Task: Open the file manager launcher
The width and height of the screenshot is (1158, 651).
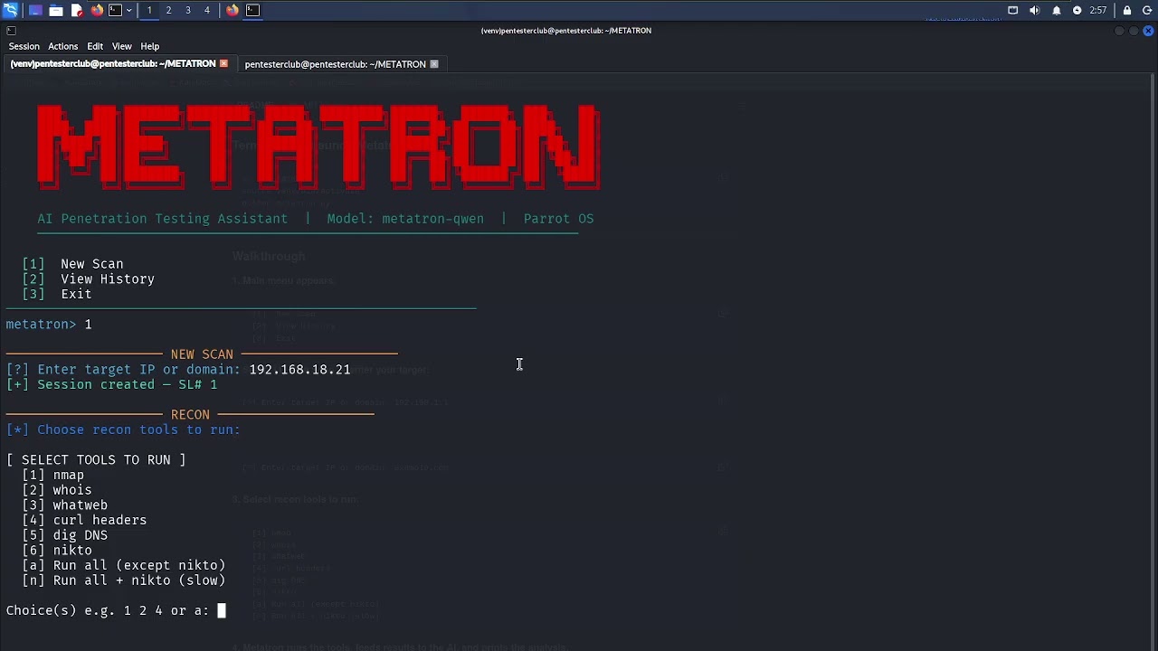Action: tap(56, 10)
